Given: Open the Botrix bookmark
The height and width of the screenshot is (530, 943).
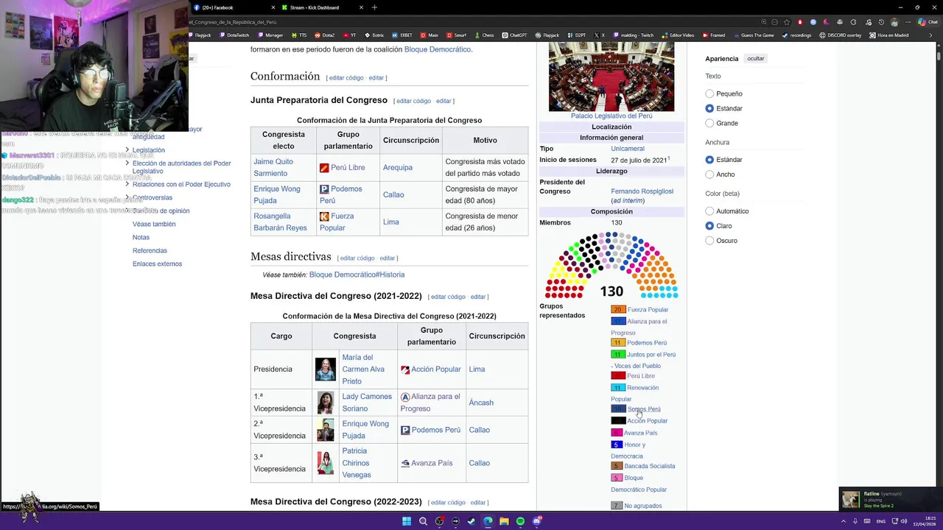Looking at the screenshot, I should pyautogui.click(x=374, y=35).
